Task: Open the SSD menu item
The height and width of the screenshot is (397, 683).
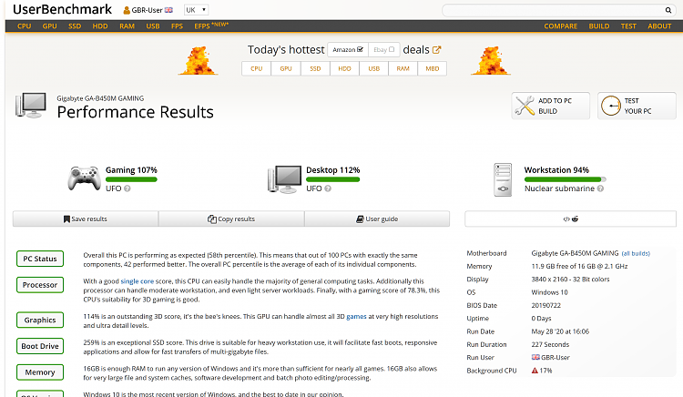Action: pyautogui.click(x=75, y=26)
